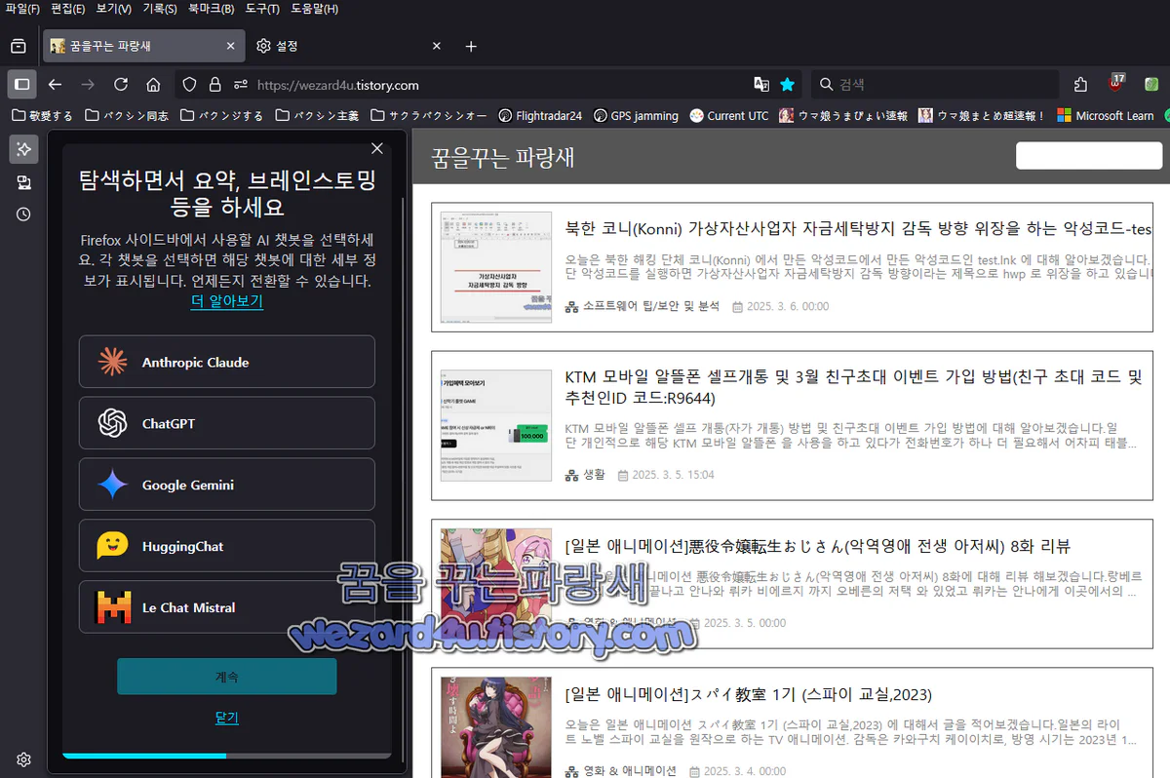The width and height of the screenshot is (1170, 778).
Task: Open the AI chatbot sidebar sparkle icon
Action: [23, 149]
